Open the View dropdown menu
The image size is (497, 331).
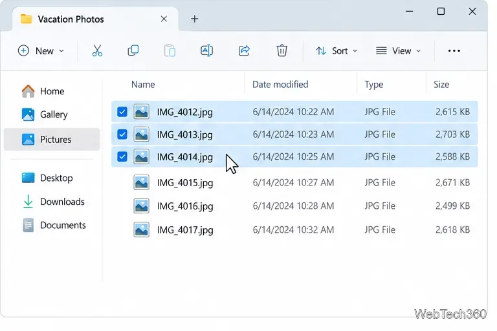(399, 50)
